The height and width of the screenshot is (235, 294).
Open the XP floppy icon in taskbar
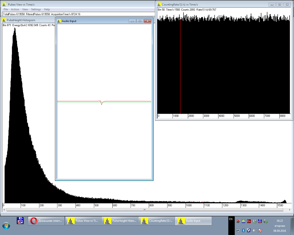20,221
